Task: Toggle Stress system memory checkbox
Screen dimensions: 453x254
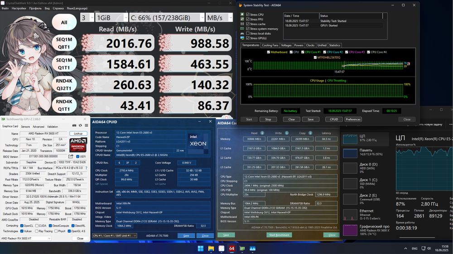Action: [x=248, y=28]
